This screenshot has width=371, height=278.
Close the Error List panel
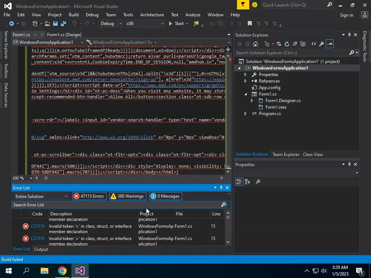tap(227, 188)
